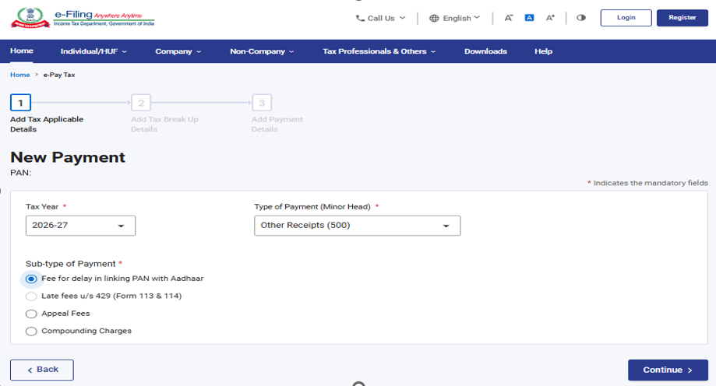Open the Downloads menu item
716x386 pixels.
pos(486,51)
